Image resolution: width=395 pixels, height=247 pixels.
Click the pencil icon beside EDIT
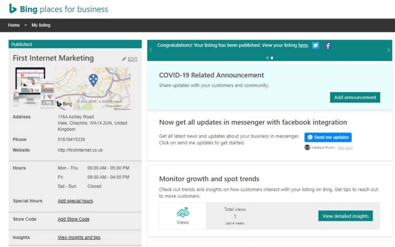tap(124, 59)
